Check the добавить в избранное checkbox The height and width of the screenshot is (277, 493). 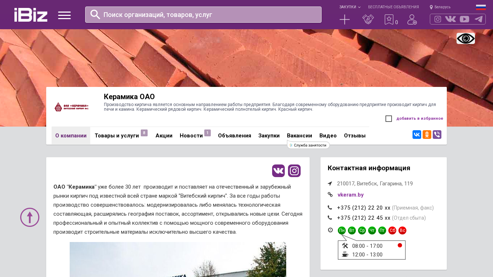point(389,119)
